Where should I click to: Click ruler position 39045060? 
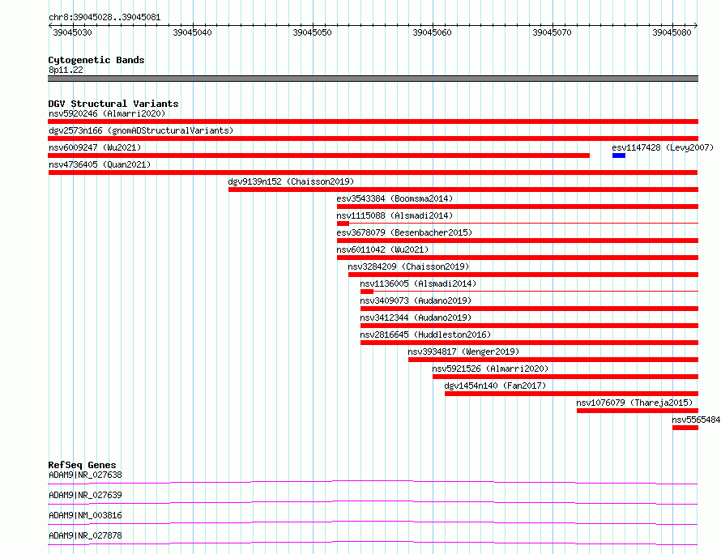tap(433, 32)
